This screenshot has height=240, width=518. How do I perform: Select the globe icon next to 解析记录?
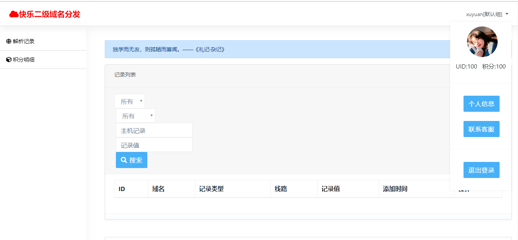[x=8, y=41]
